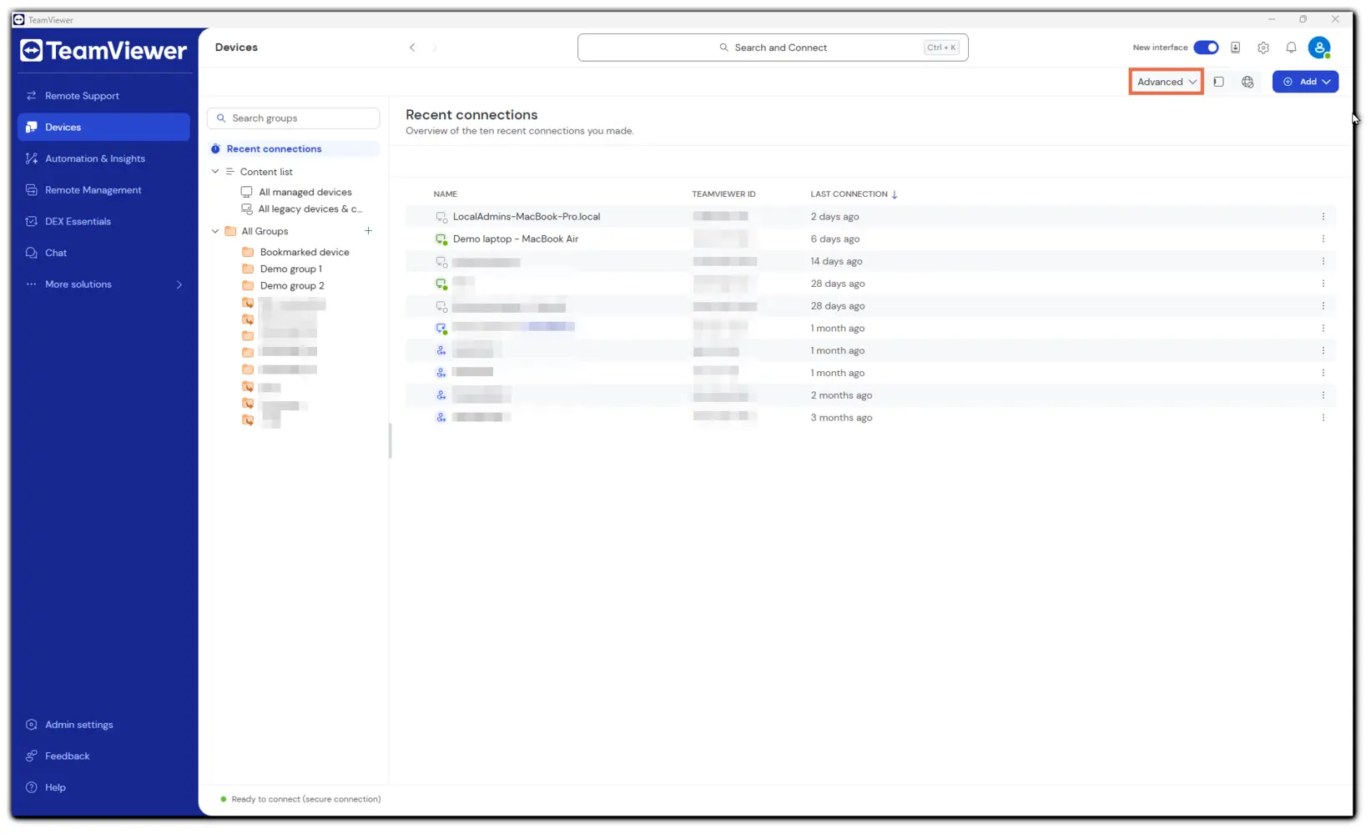The height and width of the screenshot is (834, 1371).
Task: Click the Ready to connect status text
Action: (306, 799)
